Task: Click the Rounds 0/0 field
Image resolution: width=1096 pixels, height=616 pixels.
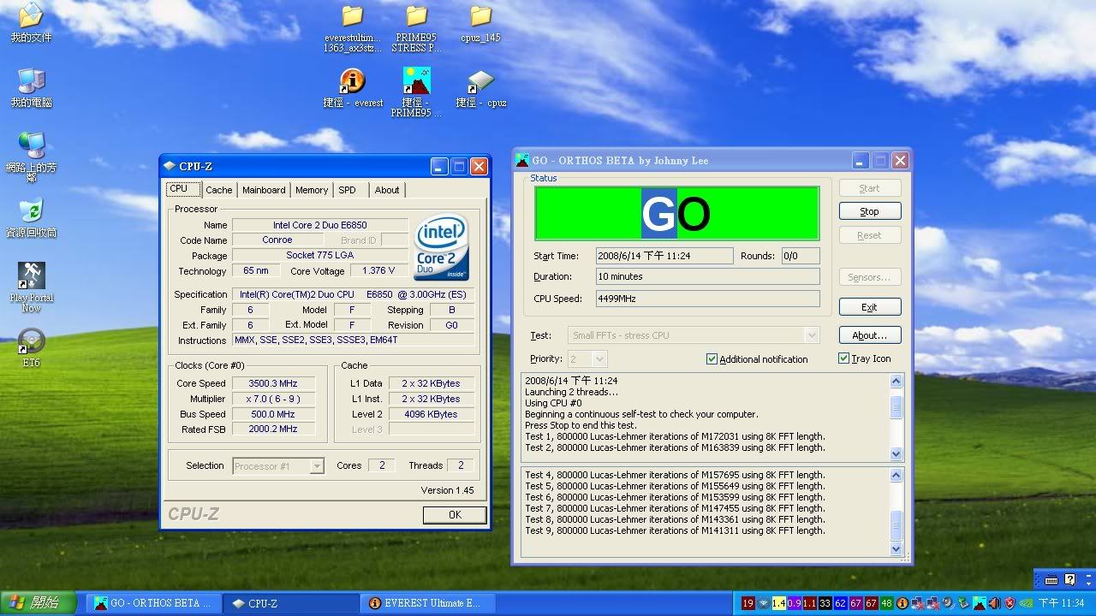Action: click(801, 256)
